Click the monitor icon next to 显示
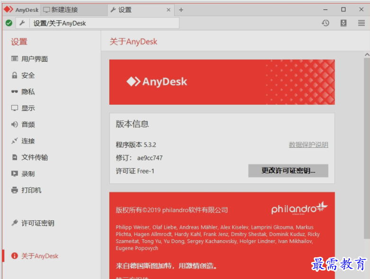Screen dimensions: 370x279 14,108
